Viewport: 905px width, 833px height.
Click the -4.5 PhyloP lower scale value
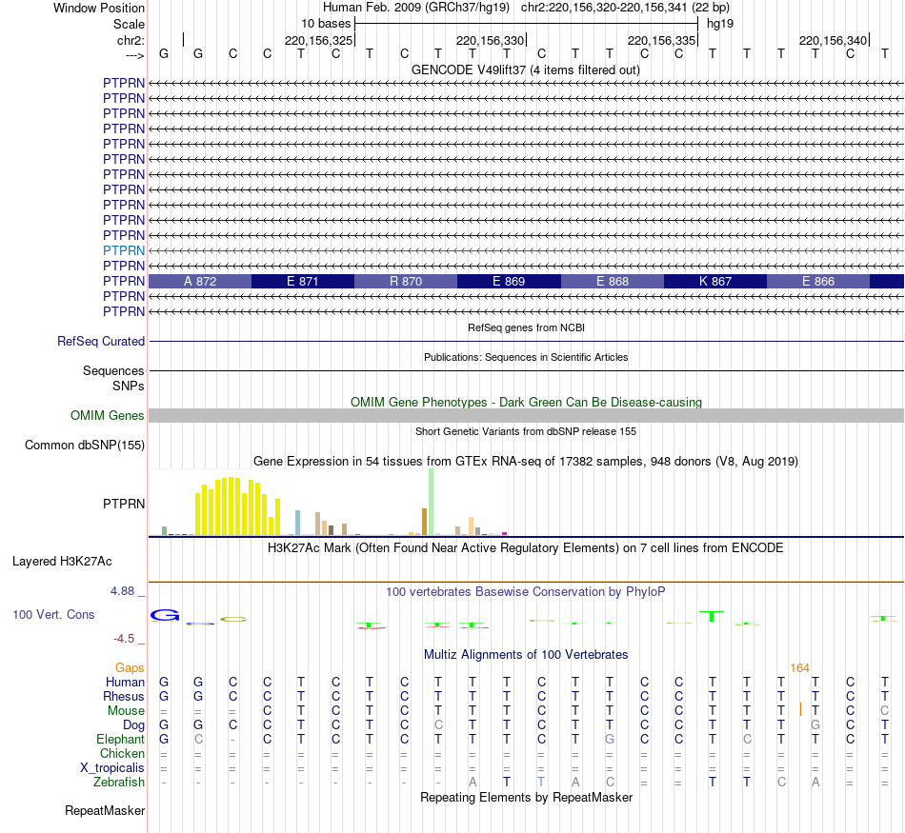[124, 639]
